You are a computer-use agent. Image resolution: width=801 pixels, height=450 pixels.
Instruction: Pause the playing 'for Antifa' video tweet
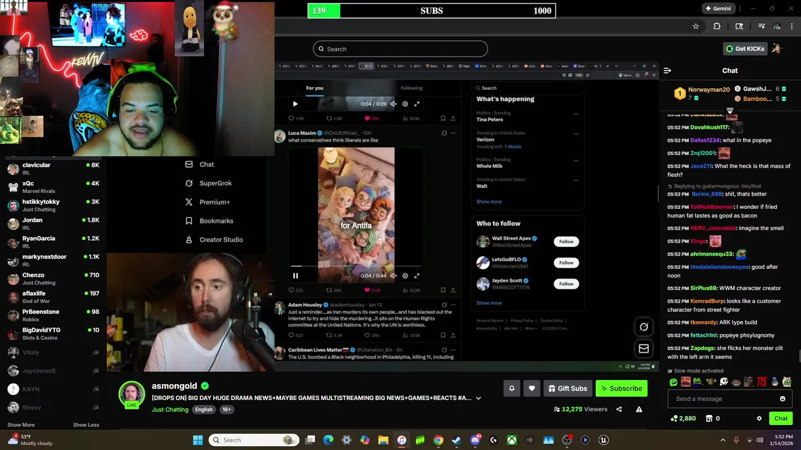click(x=295, y=276)
